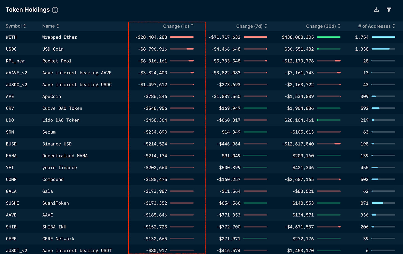
Task: Click the Curve DAO Token name
Action: 62,108
